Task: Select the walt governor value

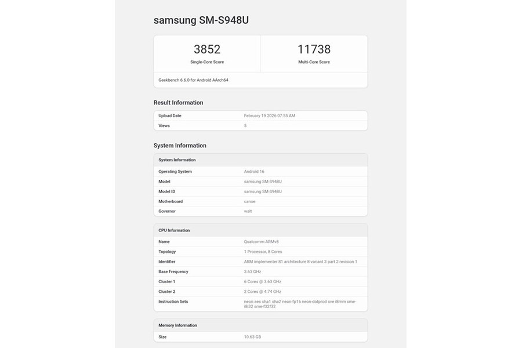Action: tap(248, 211)
